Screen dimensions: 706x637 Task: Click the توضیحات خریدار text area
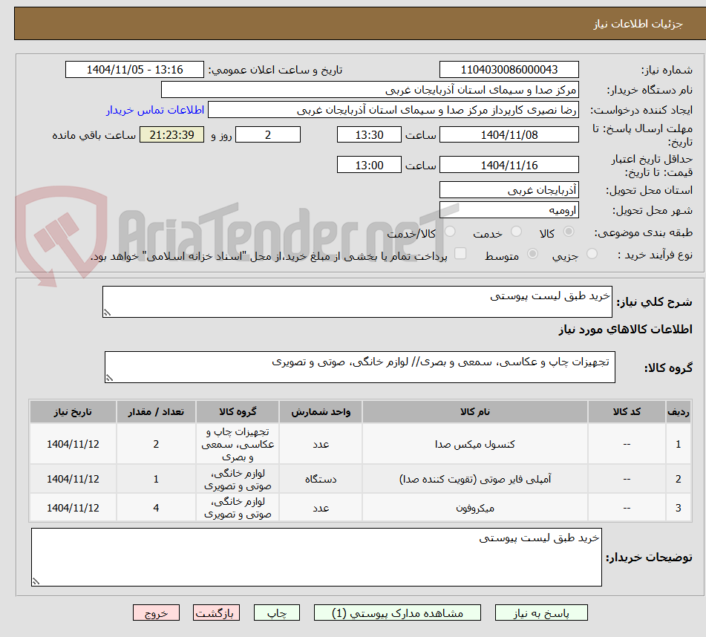[316, 558]
